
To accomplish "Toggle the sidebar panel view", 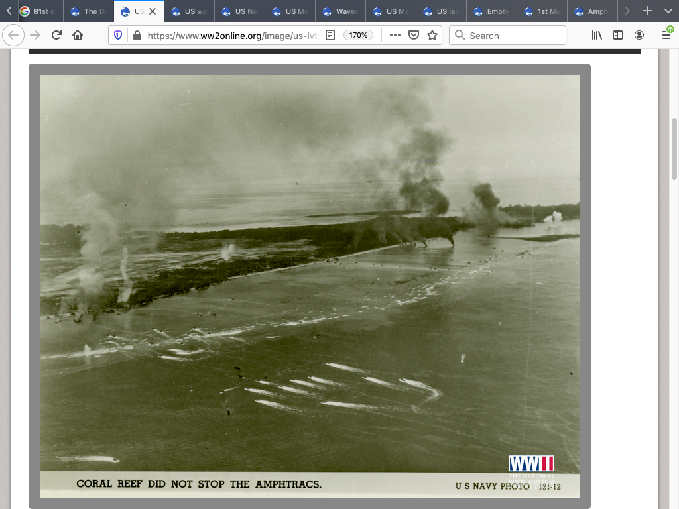I will (618, 35).
